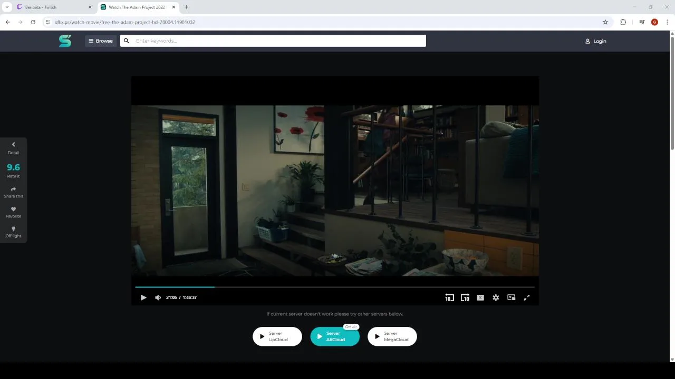Viewport: 675px width, 379px height.
Task: Click the SFlix logo
Action: point(65,41)
